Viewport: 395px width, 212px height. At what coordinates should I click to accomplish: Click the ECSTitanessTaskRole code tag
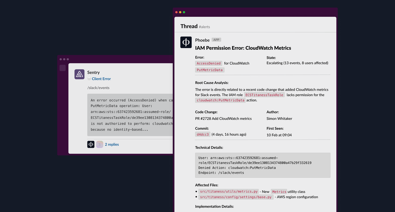[x=264, y=95]
